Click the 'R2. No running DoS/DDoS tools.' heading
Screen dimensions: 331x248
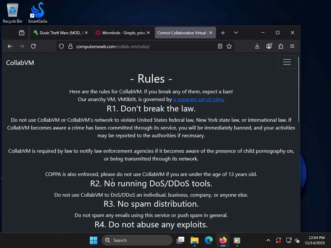[x=151, y=183]
